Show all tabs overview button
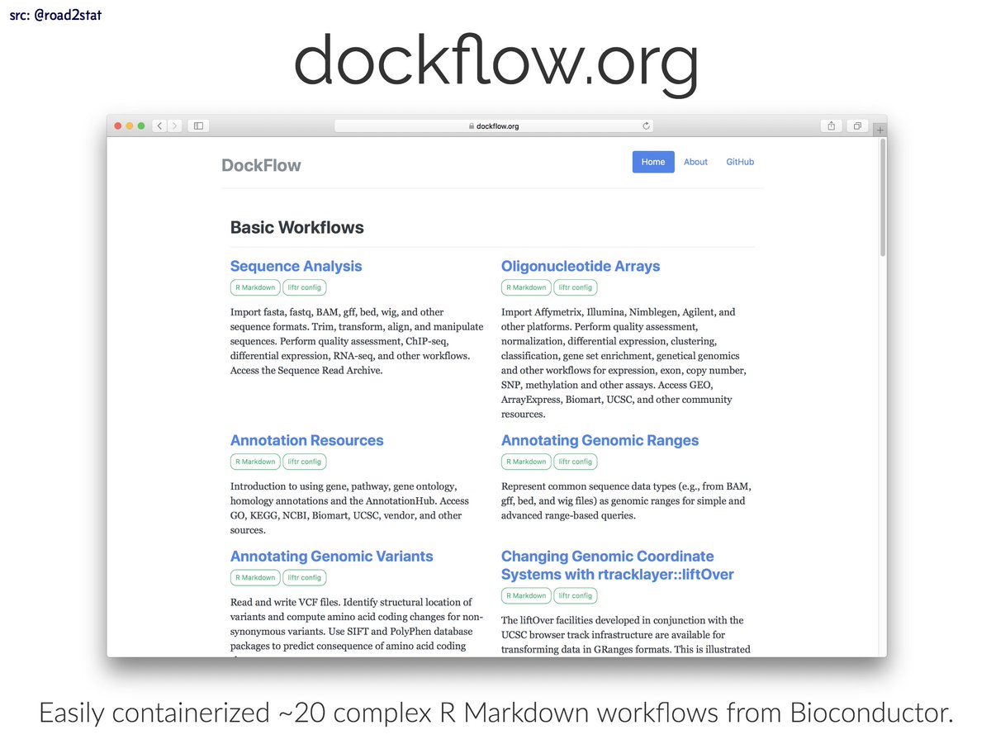The height and width of the screenshot is (744, 991). (x=857, y=126)
